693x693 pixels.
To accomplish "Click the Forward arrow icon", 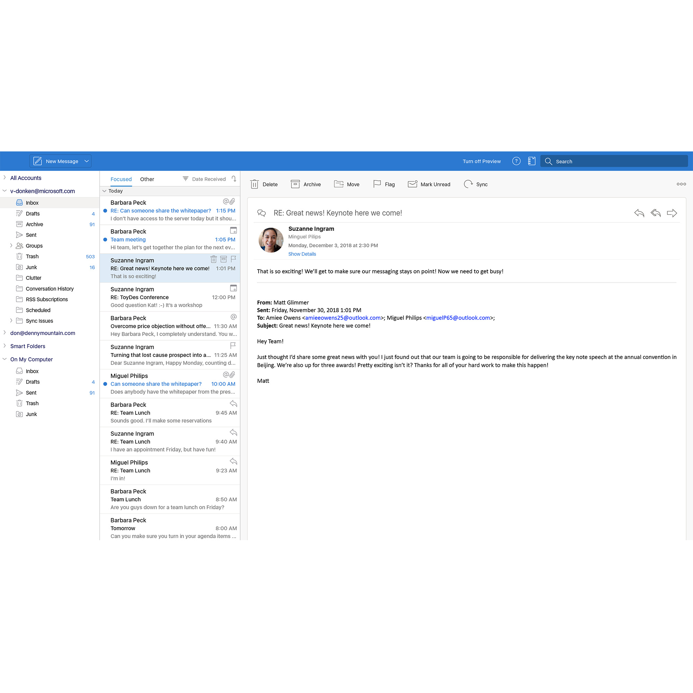I will point(672,213).
